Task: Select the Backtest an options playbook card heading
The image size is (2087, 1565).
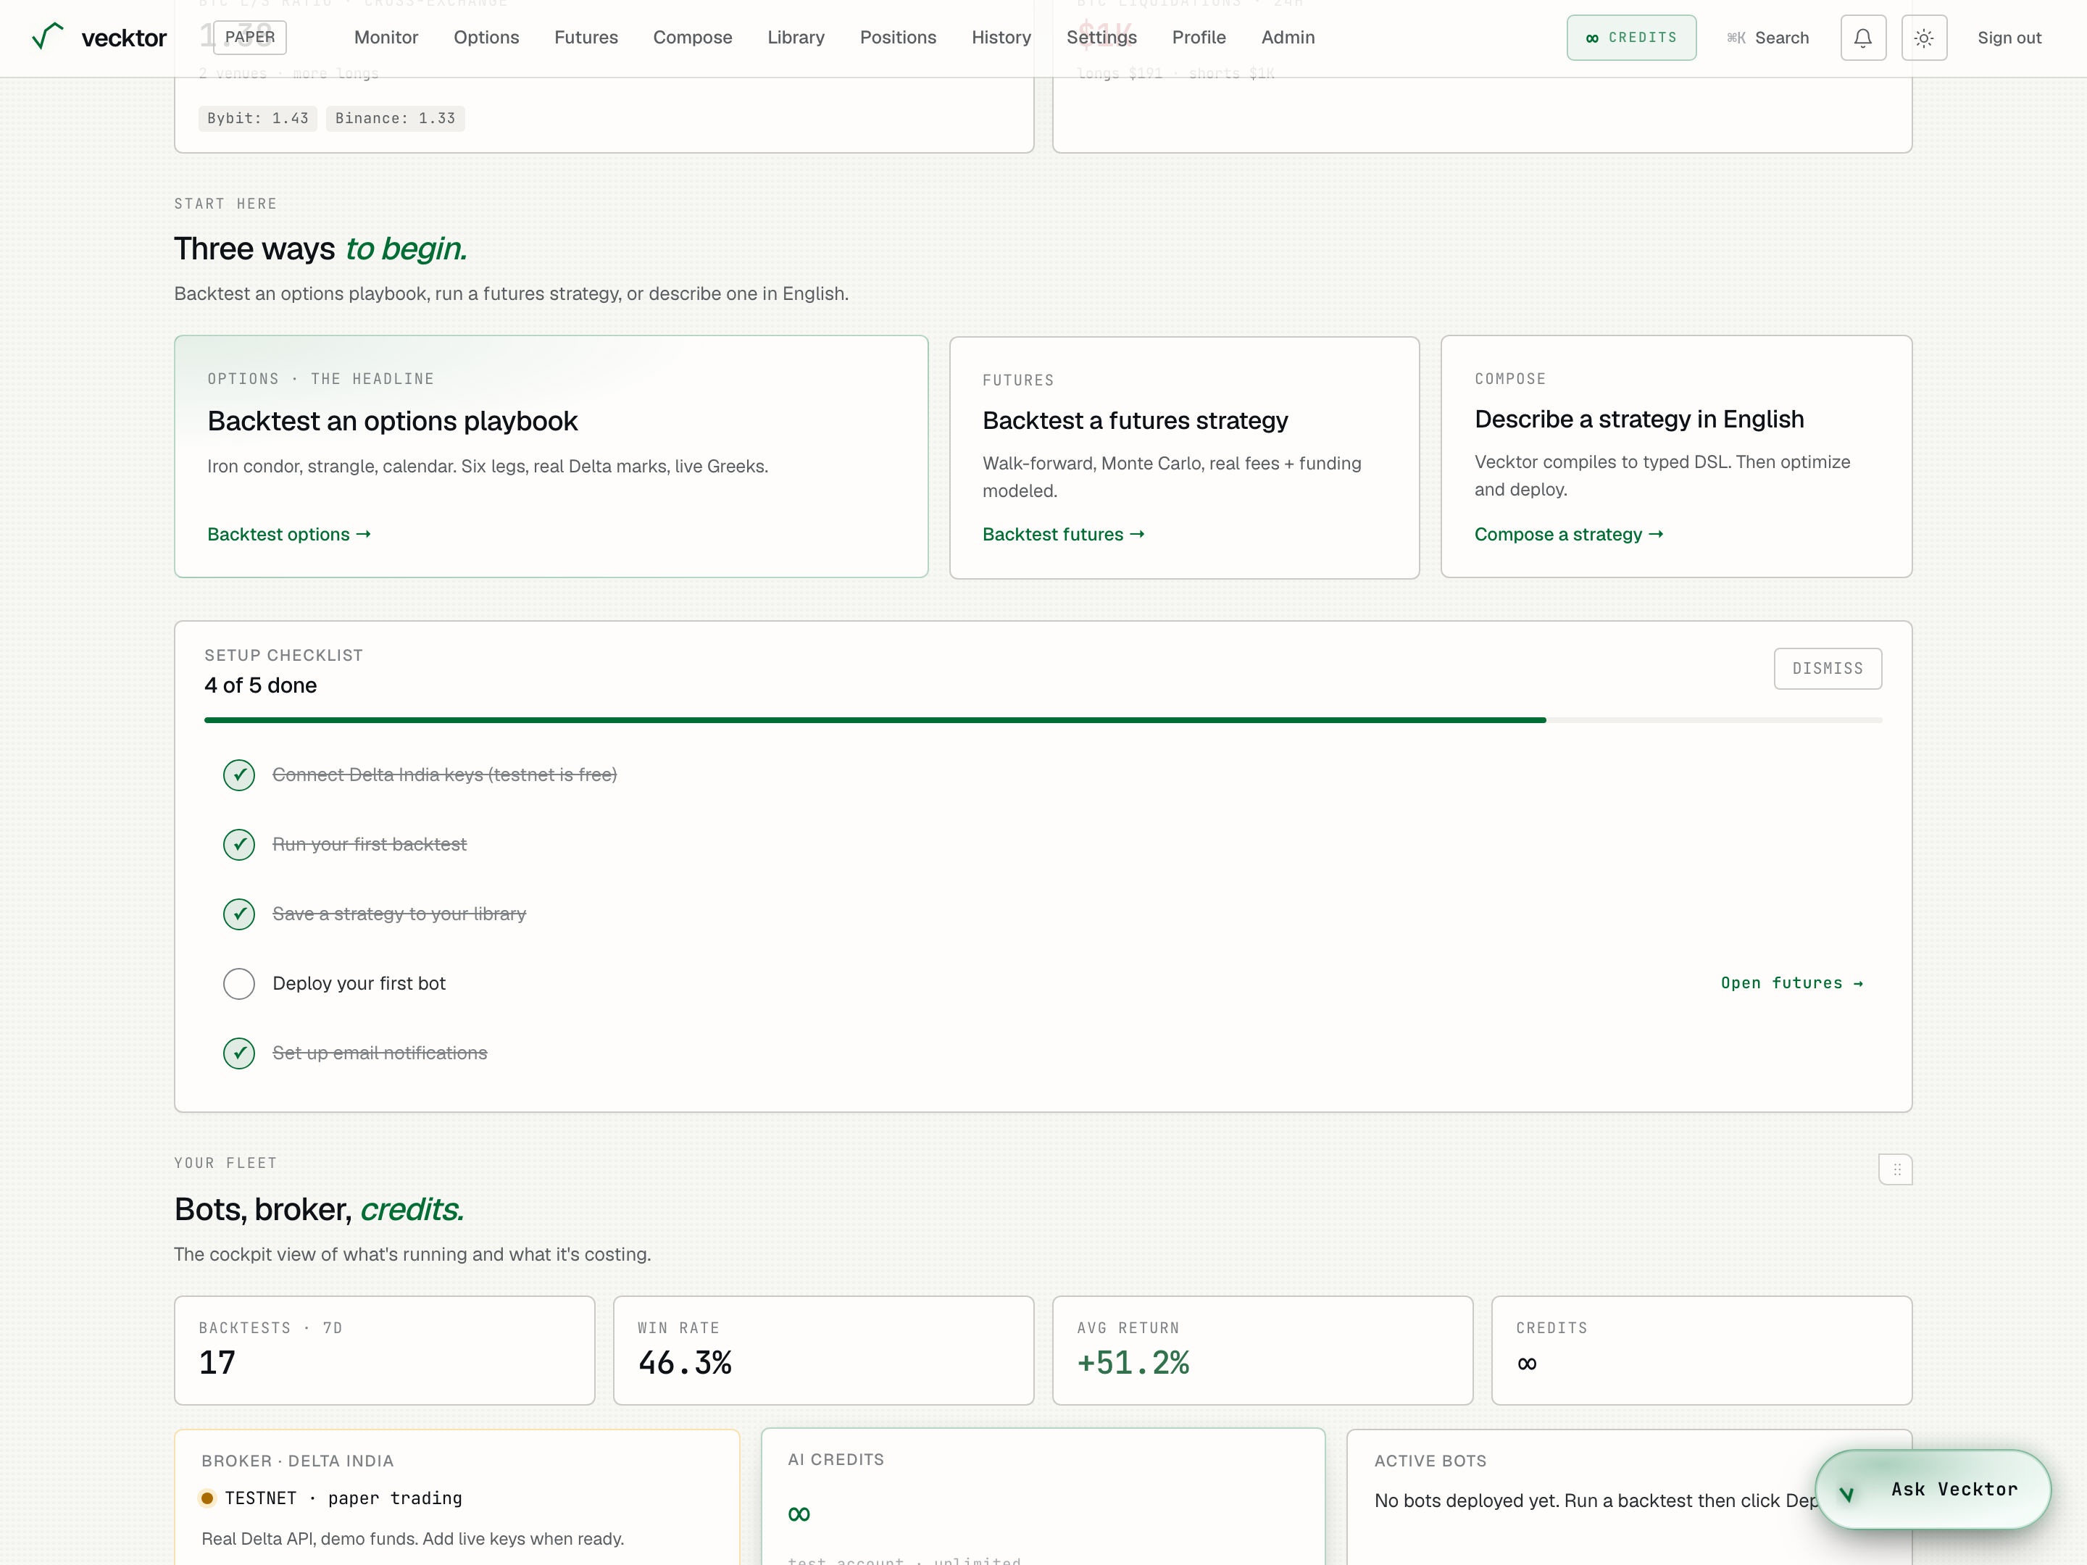Action: [393, 421]
